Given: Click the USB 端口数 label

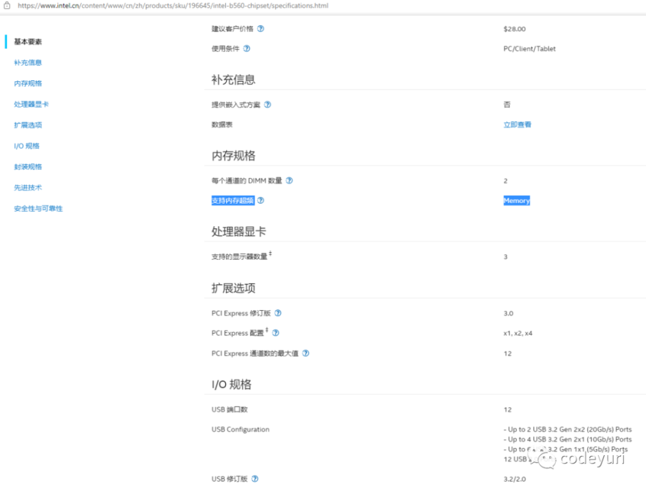Looking at the screenshot, I should pos(229,410).
